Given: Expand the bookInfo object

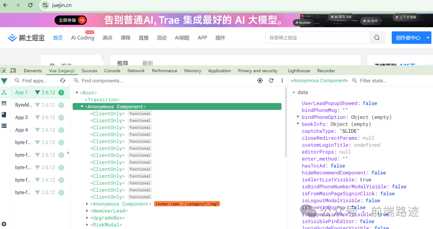Looking at the screenshot, I should [x=298, y=124].
